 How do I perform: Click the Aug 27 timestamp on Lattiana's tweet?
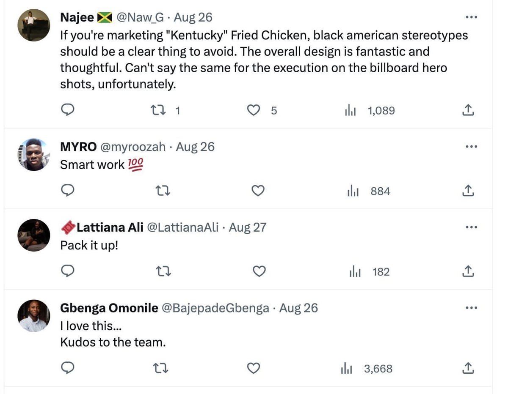[x=247, y=227]
